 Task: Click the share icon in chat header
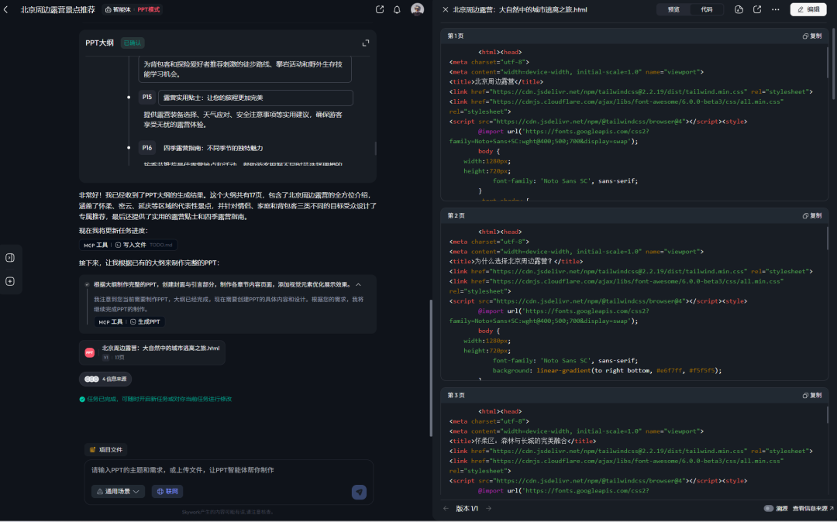point(380,9)
